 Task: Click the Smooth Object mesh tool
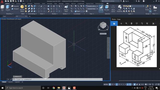point(22,8)
